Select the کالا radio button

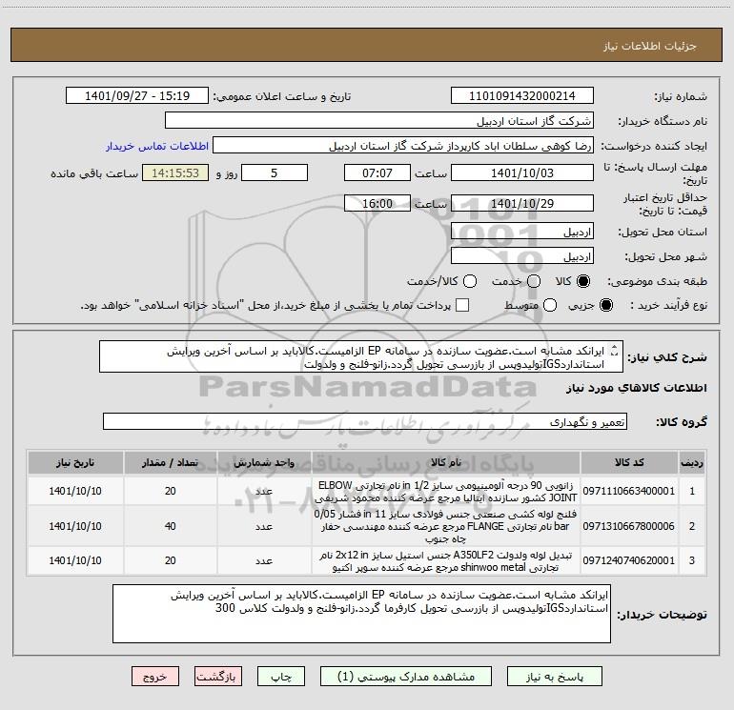click(583, 281)
